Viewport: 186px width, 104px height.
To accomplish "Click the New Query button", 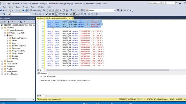I will click(35, 10).
